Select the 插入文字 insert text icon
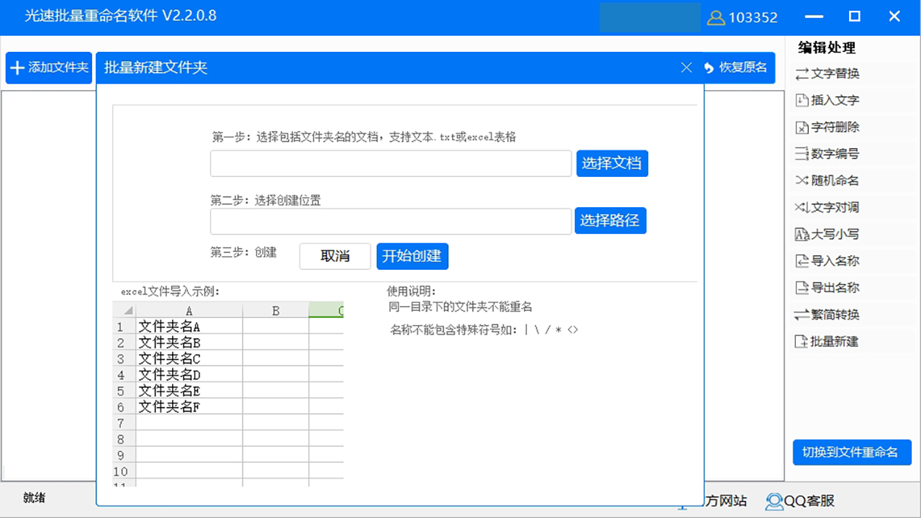The height and width of the screenshot is (518, 921). [x=802, y=101]
